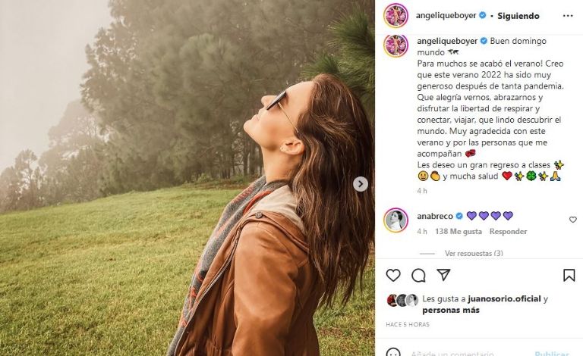
Task: Share the post via paper plane icon
Action: point(443,275)
